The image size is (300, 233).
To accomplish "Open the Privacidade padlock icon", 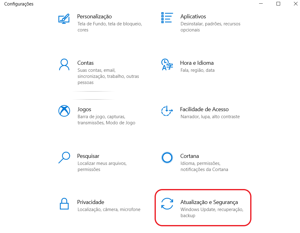I will 64,204.
